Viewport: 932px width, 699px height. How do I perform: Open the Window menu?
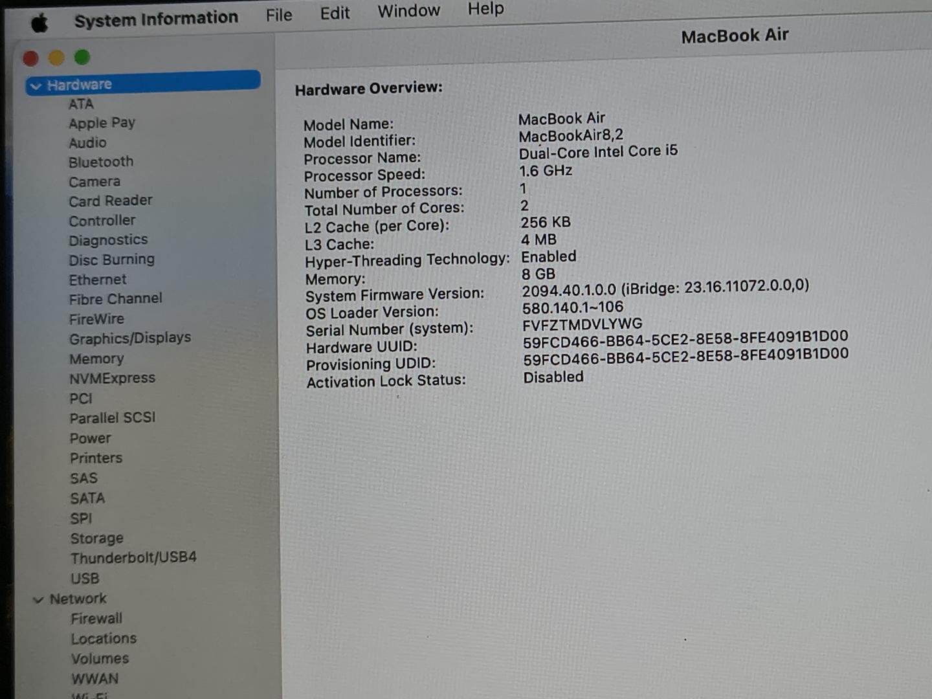click(x=408, y=12)
